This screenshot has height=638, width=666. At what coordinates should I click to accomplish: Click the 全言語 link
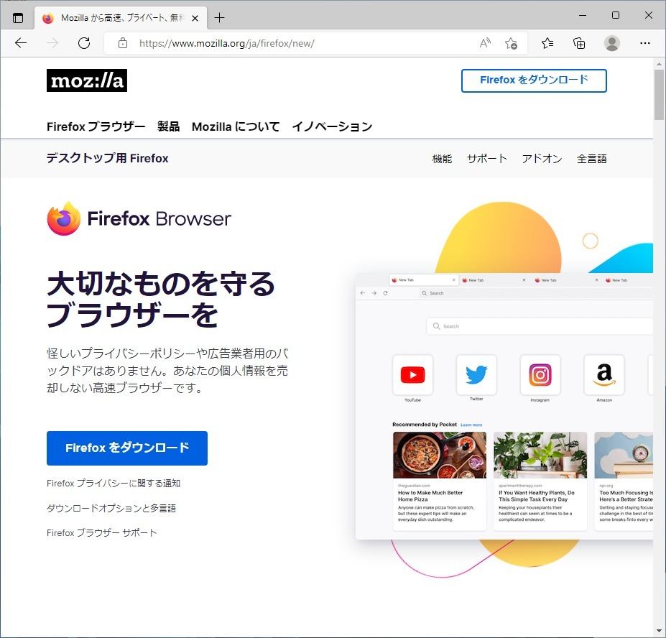(592, 159)
